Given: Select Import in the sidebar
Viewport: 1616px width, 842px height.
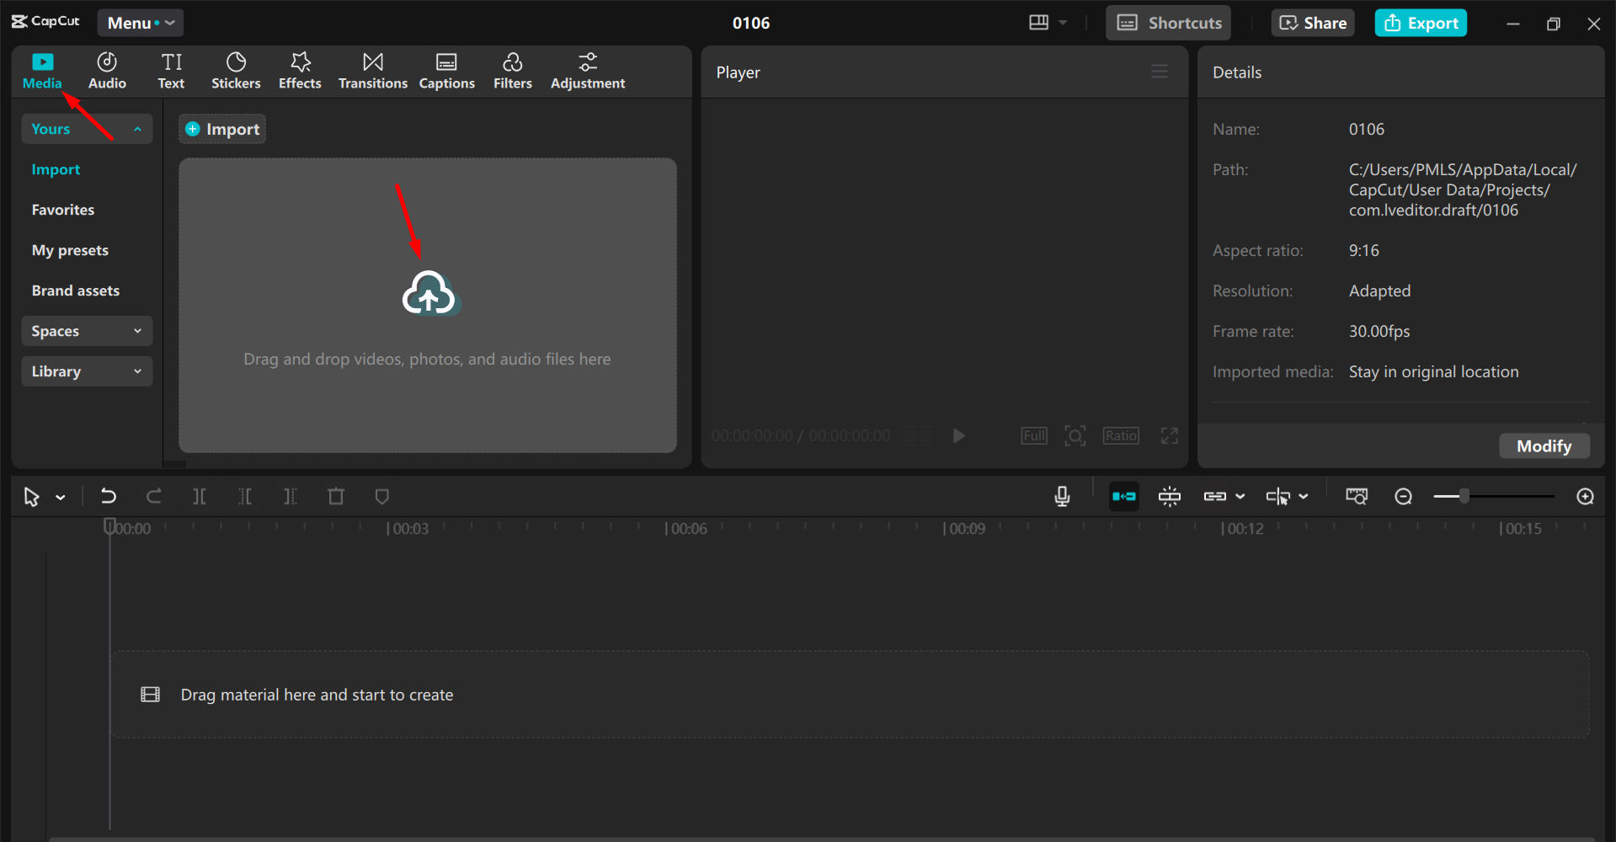Looking at the screenshot, I should tap(56, 169).
